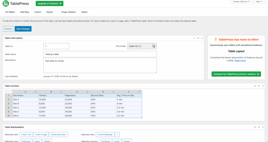Screen dimensions: 268x142
Task: Select column A header
Action: tap(25, 92)
